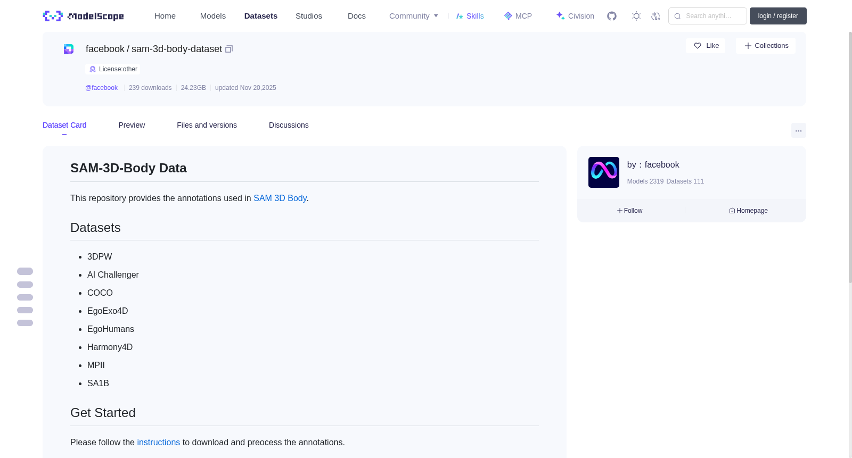This screenshot has height=458, width=852.
Task: Click the facebook namespace in the title
Action: [105, 49]
